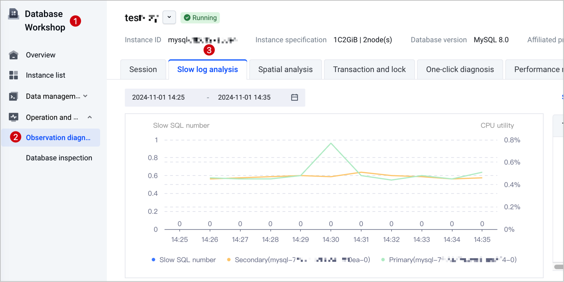Click the Primary line peak at 14:30
This screenshot has height=282, width=564.
[x=331, y=143]
